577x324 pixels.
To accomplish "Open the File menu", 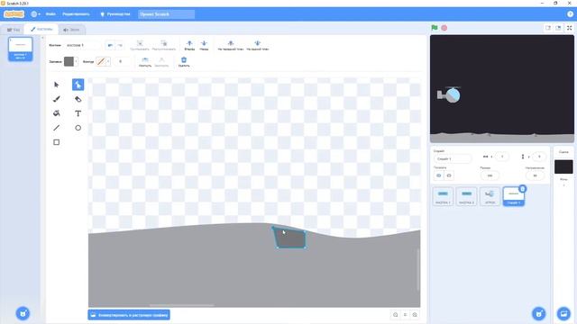I will pyautogui.click(x=50, y=14).
